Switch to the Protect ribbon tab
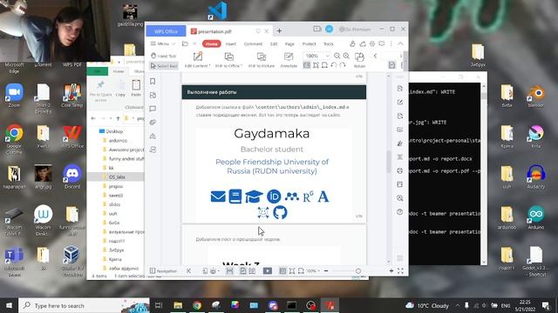This screenshot has width=558, height=313. coord(309,43)
